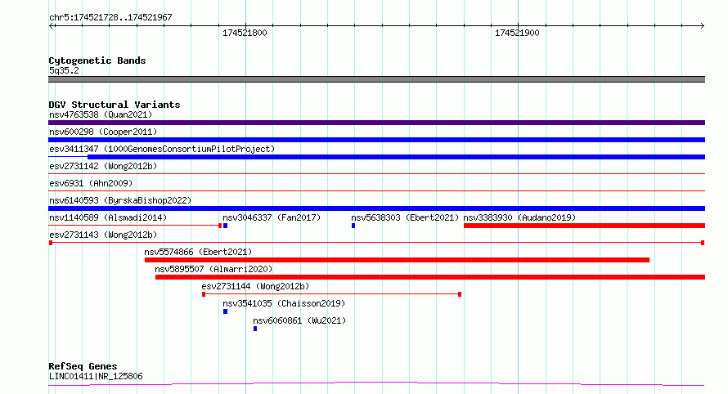The height and width of the screenshot is (394, 728).
Task: Open variant nsv5638303 (Ebert2021) label
Action: coord(405,217)
